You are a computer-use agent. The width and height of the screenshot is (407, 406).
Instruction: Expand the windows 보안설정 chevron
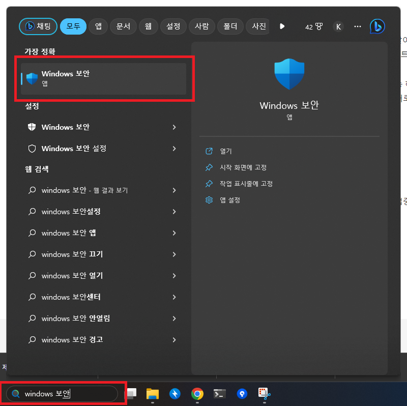pyautogui.click(x=174, y=212)
